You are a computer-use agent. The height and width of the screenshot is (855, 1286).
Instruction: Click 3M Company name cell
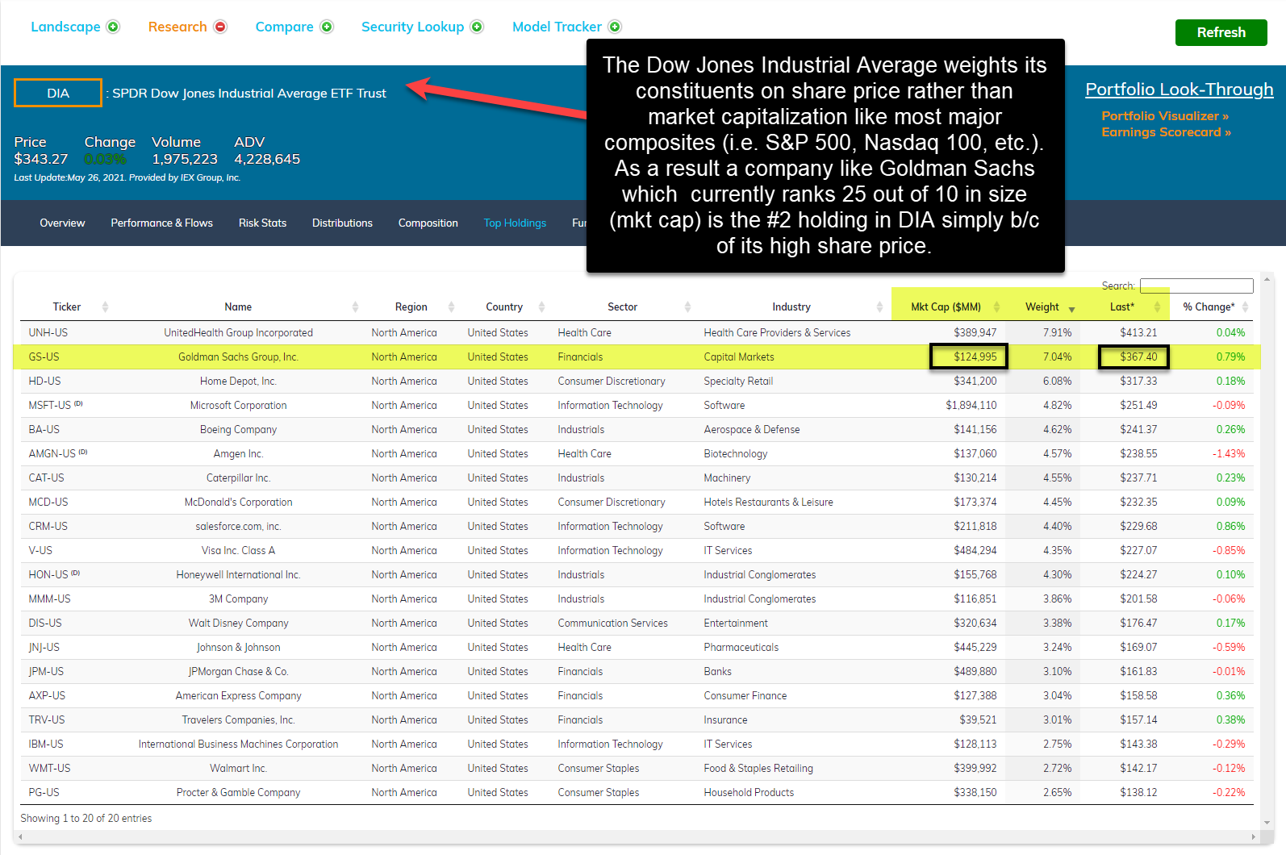click(238, 599)
